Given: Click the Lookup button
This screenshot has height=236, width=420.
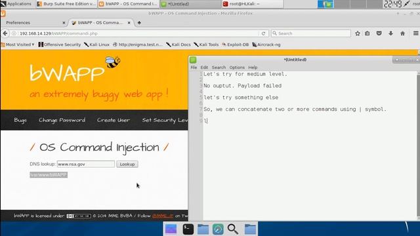Looking at the screenshot, I should 127,164.
